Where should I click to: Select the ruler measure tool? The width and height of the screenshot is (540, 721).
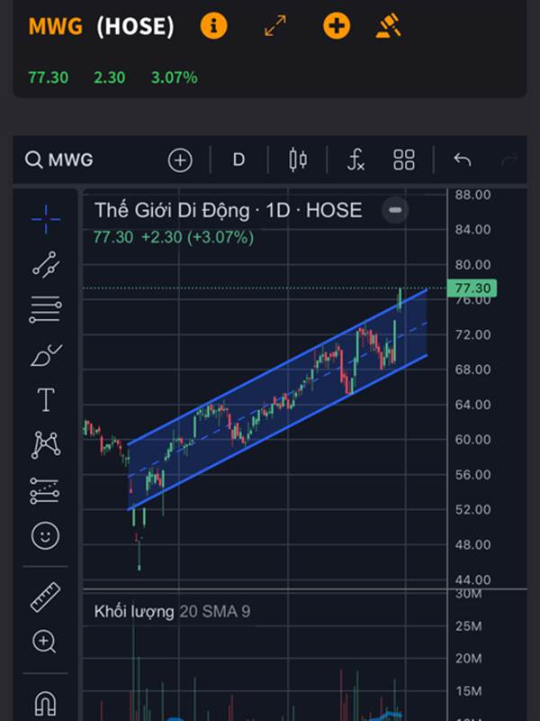point(46,597)
